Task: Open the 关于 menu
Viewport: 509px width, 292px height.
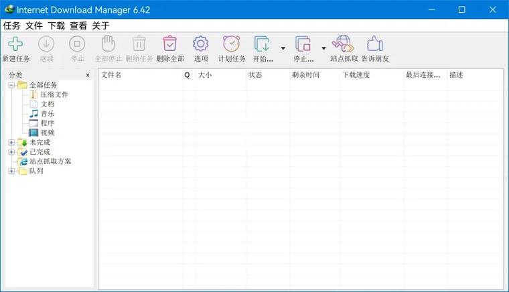Action: [101, 25]
